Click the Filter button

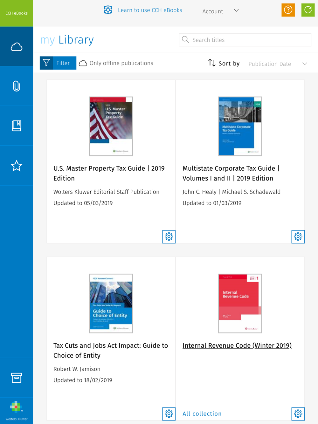coord(58,63)
